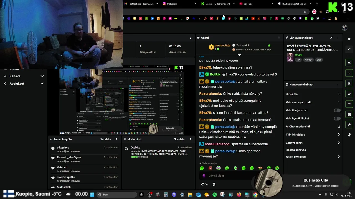This screenshot has height=199, width=355.
Task: Click the Finnish tag in stream info
Action: coord(308,60)
